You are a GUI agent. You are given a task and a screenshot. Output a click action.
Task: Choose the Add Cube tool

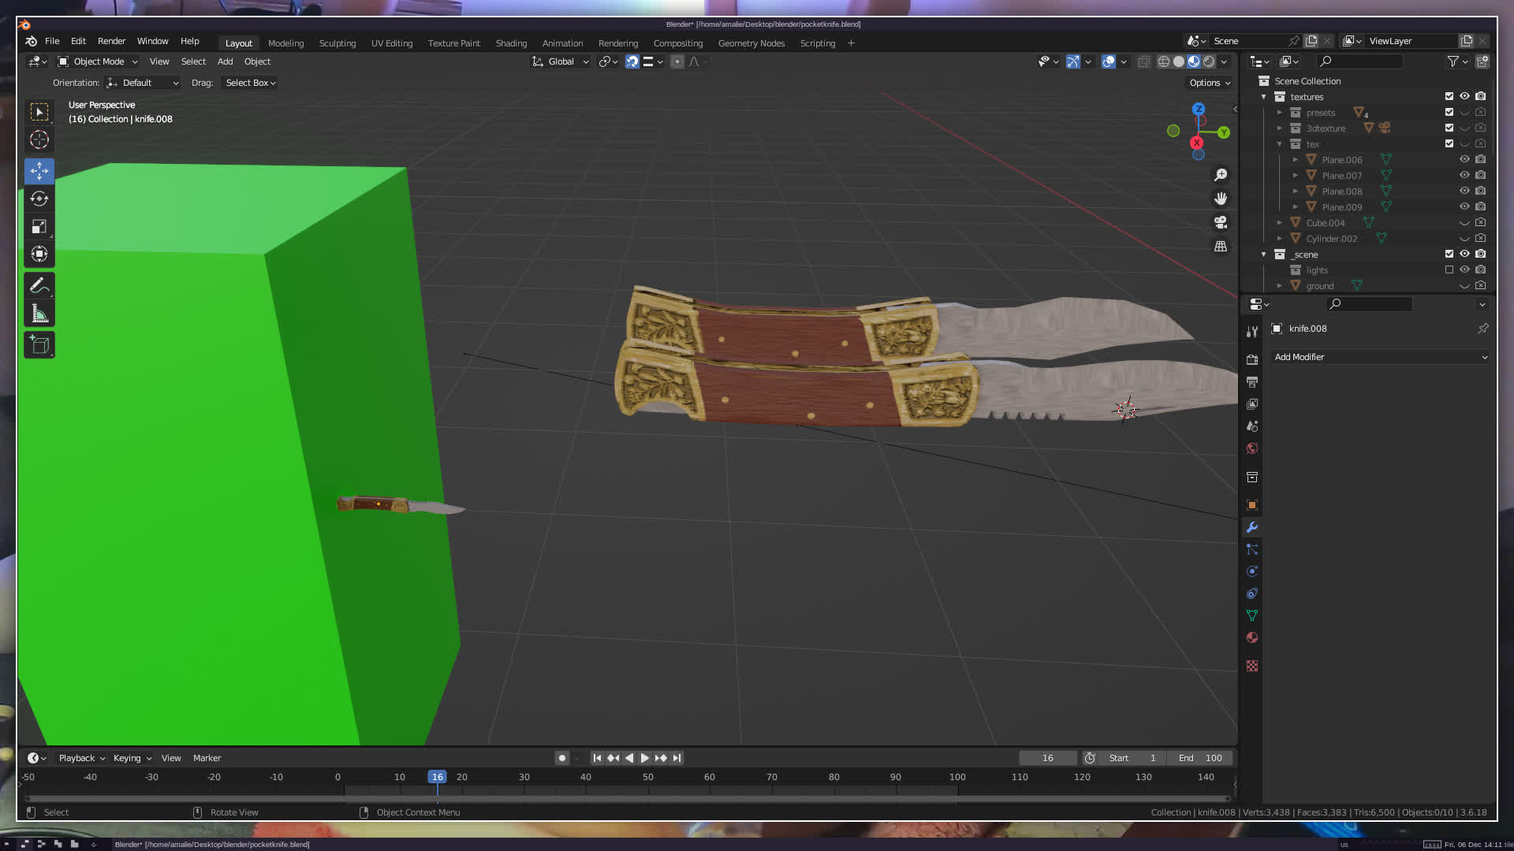pyautogui.click(x=39, y=345)
